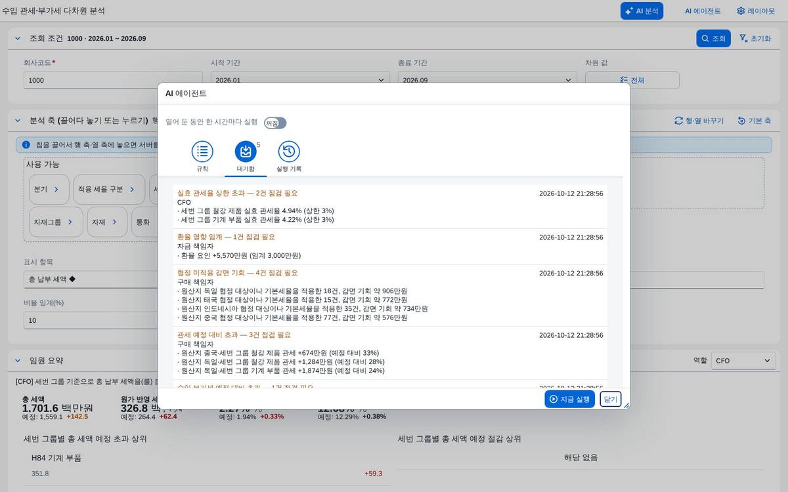
Task: Click 원산지 태국 협정 line
Action: click(x=292, y=300)
